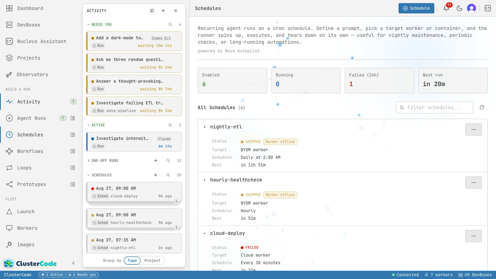Open Loops side panel icon
The image size is (496, 279).
[73, 168]
